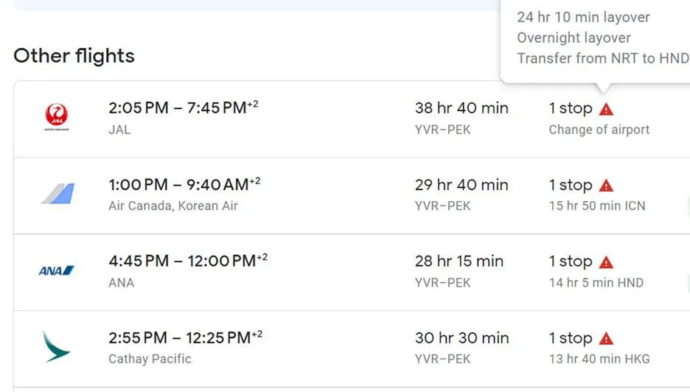Click the 28 hr 15 min duration
Viewport: 690px width, 392px height.
click(459, 262)
